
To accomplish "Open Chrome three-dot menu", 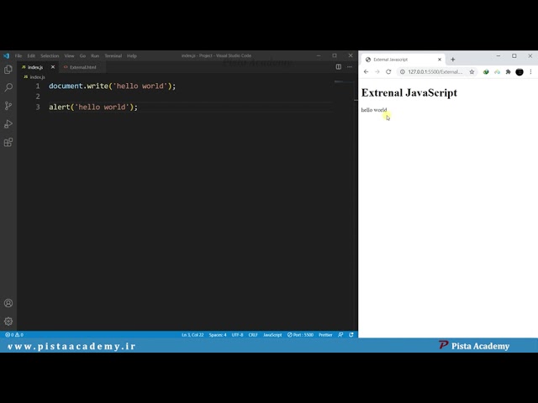I will coord(530,71).
